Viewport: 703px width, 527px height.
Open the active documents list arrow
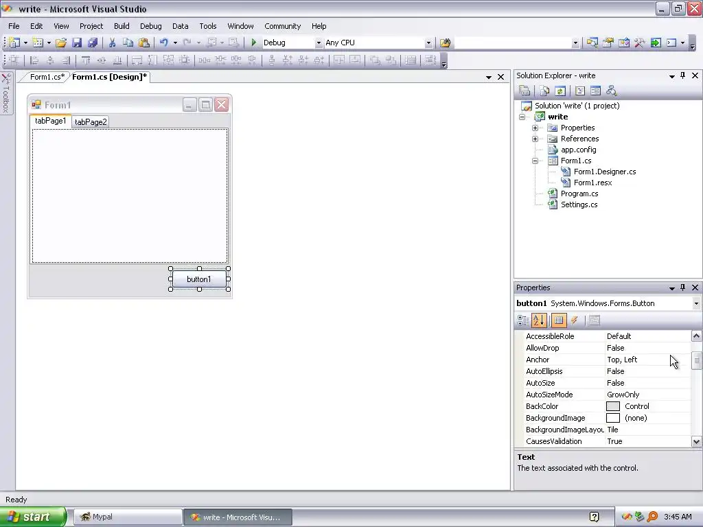point(489,78)
